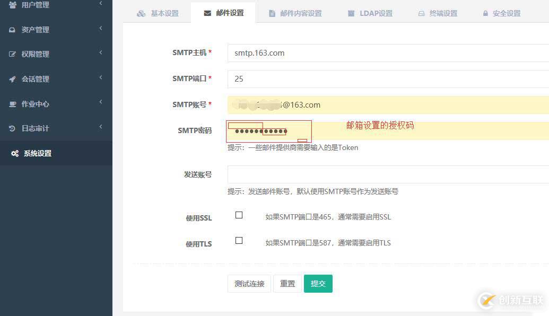Open the 终端设置 tab

[438, 13]
